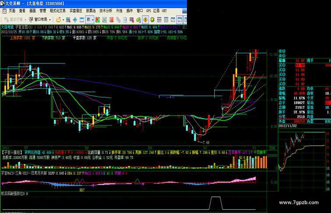
Task: Open the 查看 menu
Action: click(22, 11)
